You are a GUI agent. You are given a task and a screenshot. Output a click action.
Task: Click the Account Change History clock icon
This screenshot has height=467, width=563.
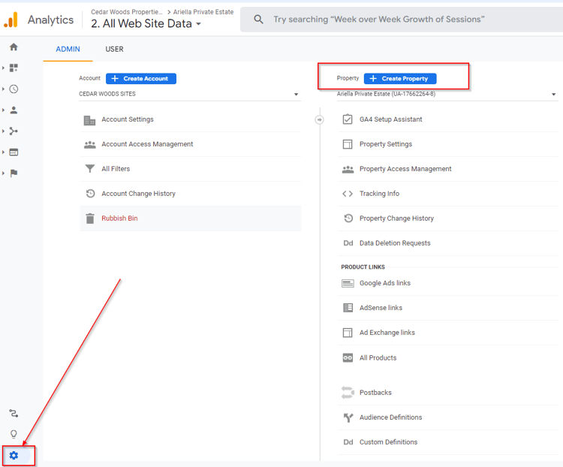(x=90, y=194)
